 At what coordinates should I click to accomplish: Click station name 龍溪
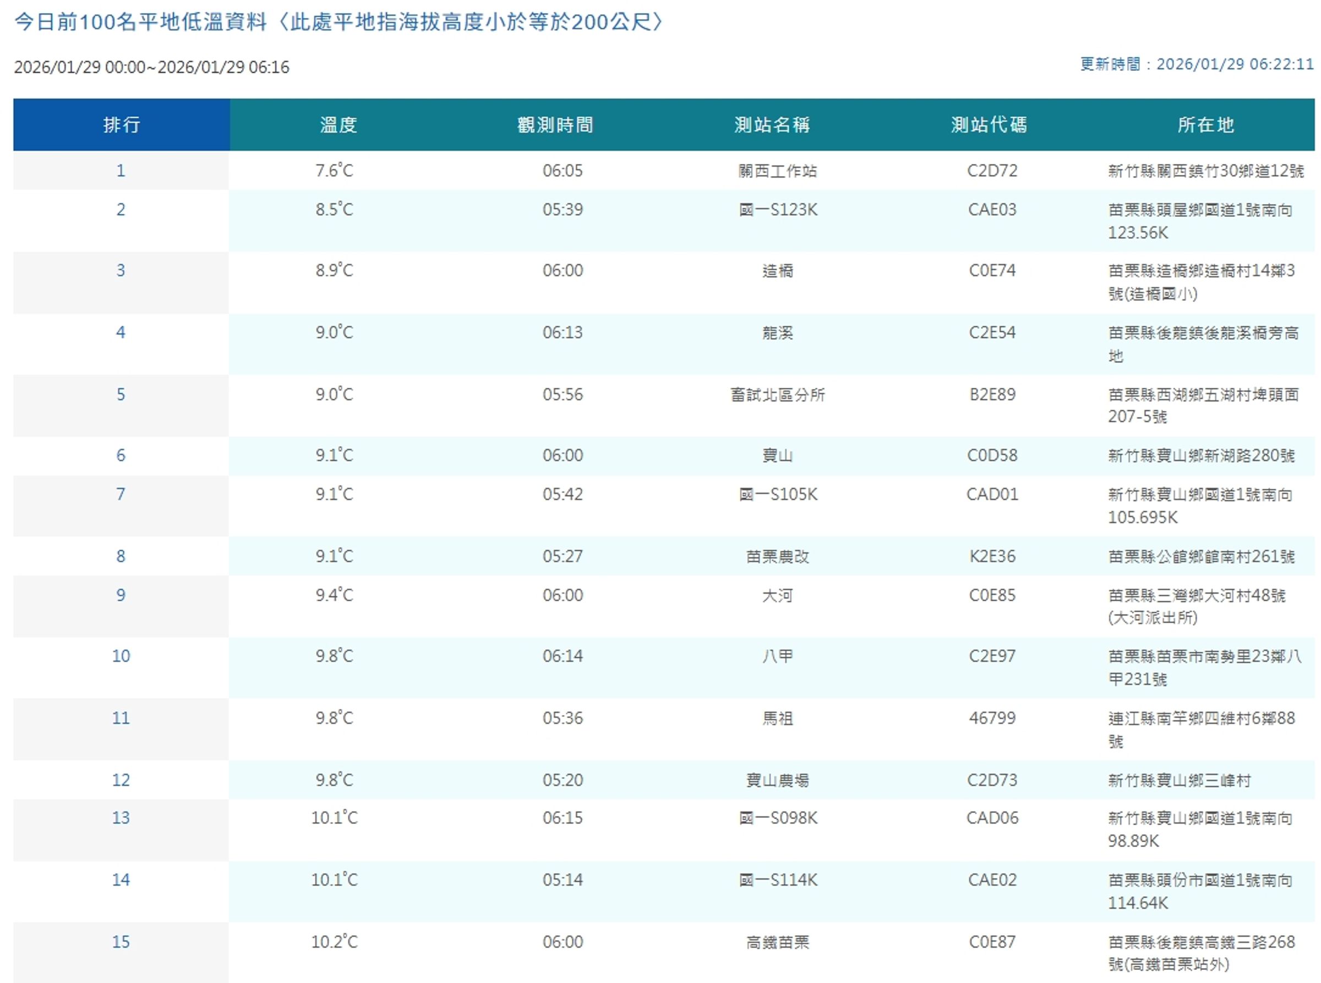pos(778,333)
